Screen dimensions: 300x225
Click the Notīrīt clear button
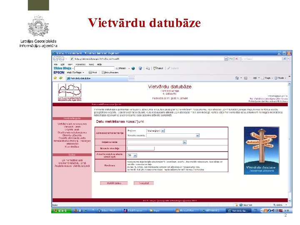144,183
